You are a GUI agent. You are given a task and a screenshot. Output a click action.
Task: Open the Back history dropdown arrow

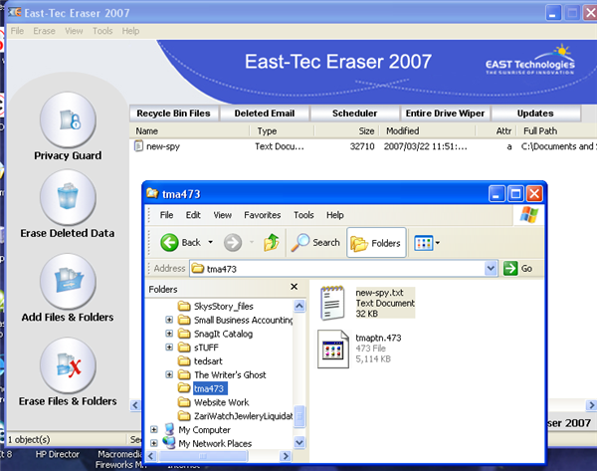[x=211, y=242]
